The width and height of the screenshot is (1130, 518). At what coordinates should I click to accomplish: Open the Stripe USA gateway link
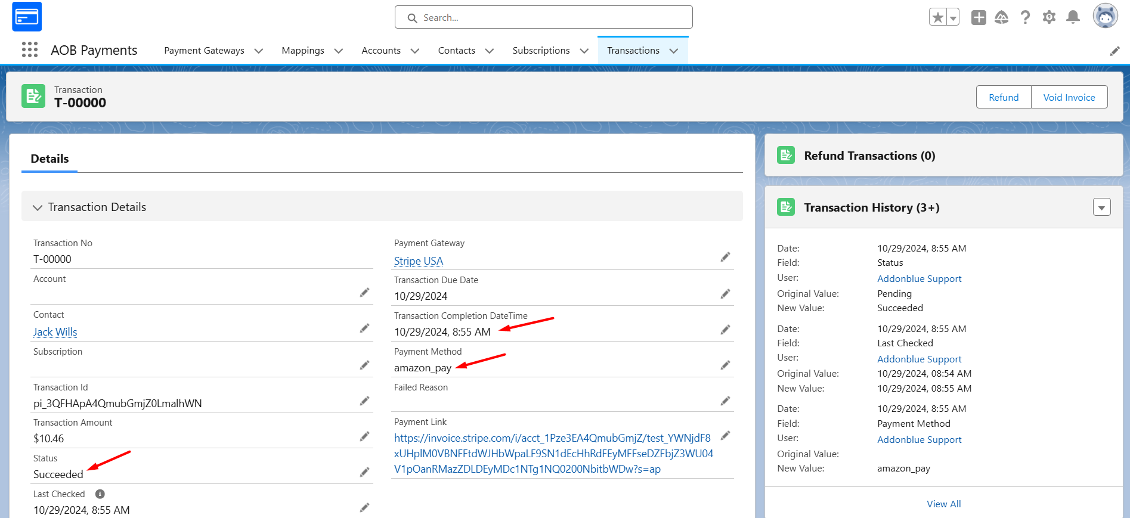tap(419, 261)
